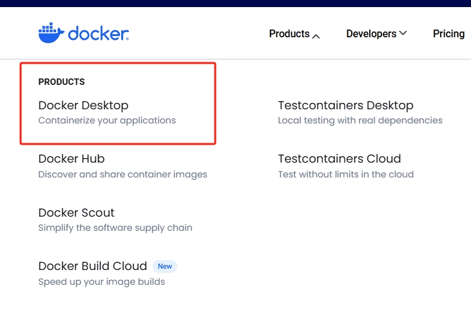The width and height of the screenshot is (471, 315).
Task: Click the New badge beside Build Cloud
Action: point(165,266)
